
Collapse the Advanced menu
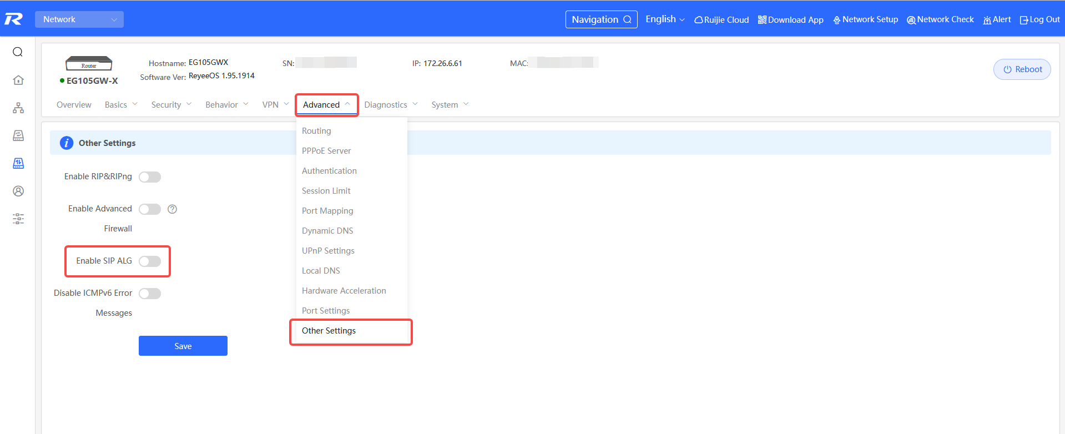326,105
